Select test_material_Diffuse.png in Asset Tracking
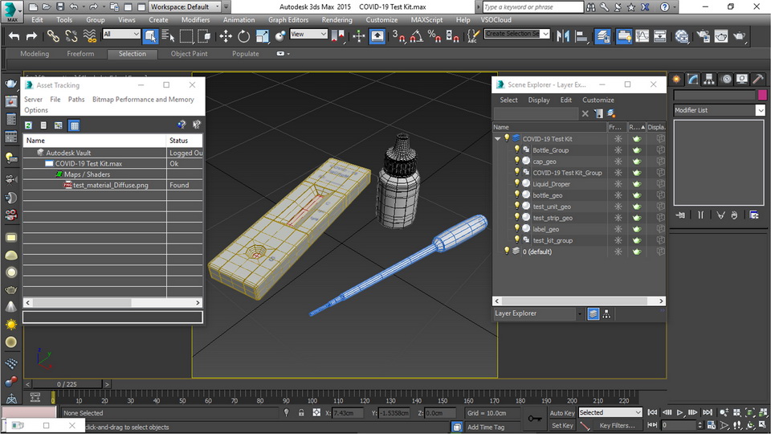The image size is (771, 434). pyautogui.click(x=110, y=185)
